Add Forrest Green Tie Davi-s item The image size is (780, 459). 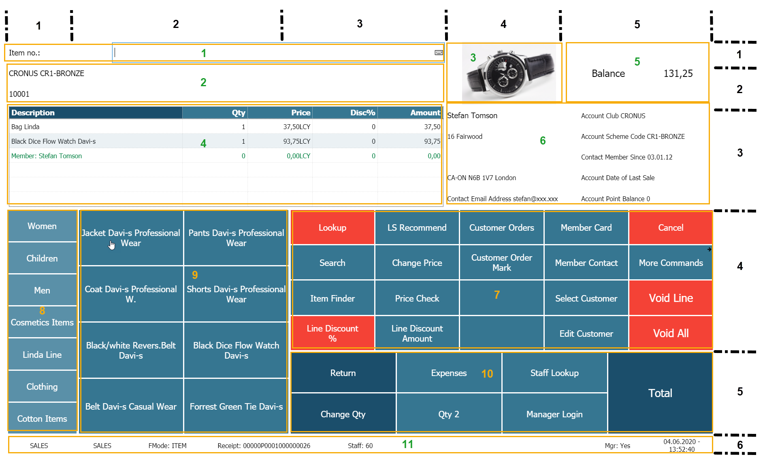(236, 406)
